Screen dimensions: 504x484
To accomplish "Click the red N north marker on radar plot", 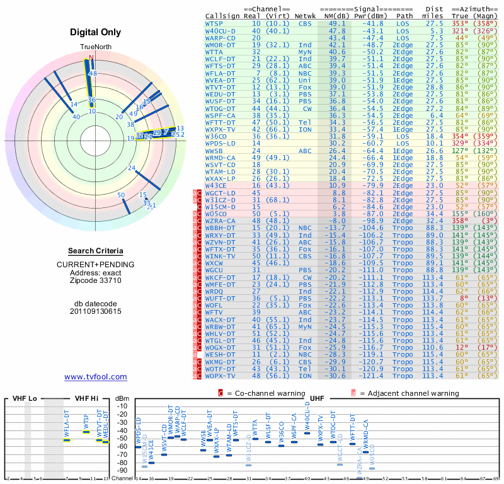I will (91, 57).
